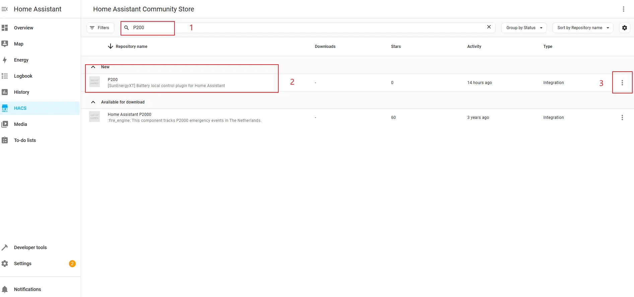Open the page overflow menu at top right
The height and width of the screenshot is (297, 634).
pyautogui.click(x=623, y=9)
